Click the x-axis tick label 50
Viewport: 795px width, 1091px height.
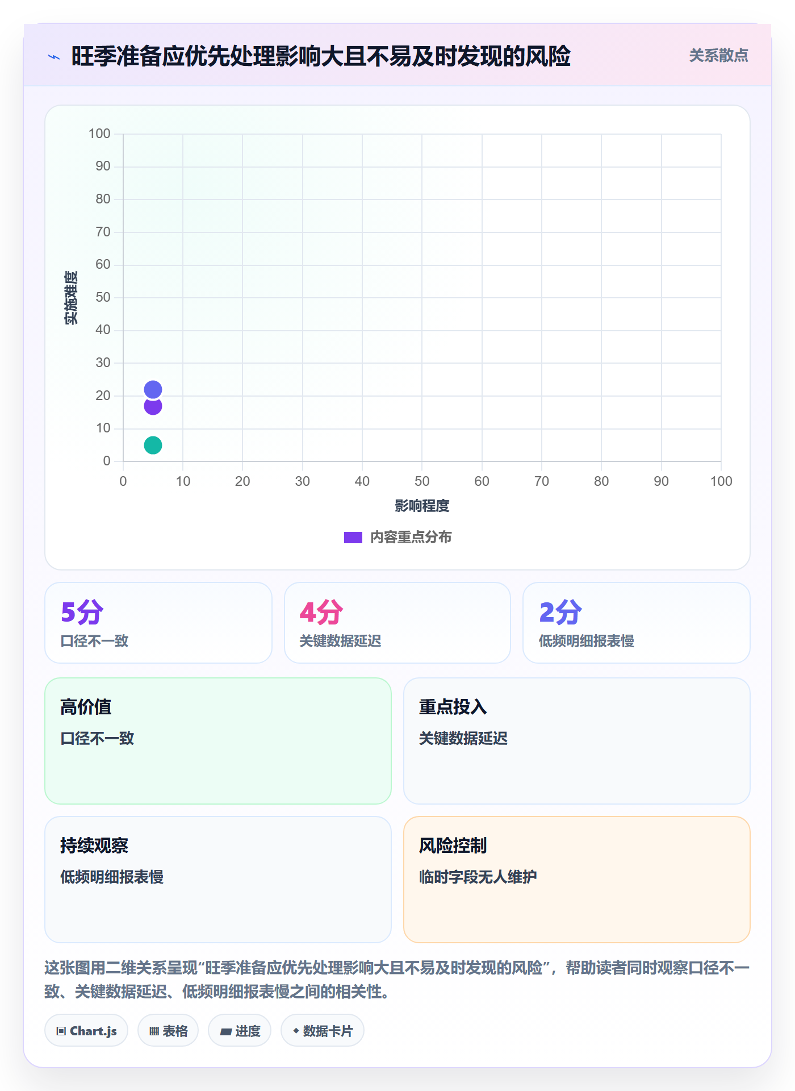point(422,481)
